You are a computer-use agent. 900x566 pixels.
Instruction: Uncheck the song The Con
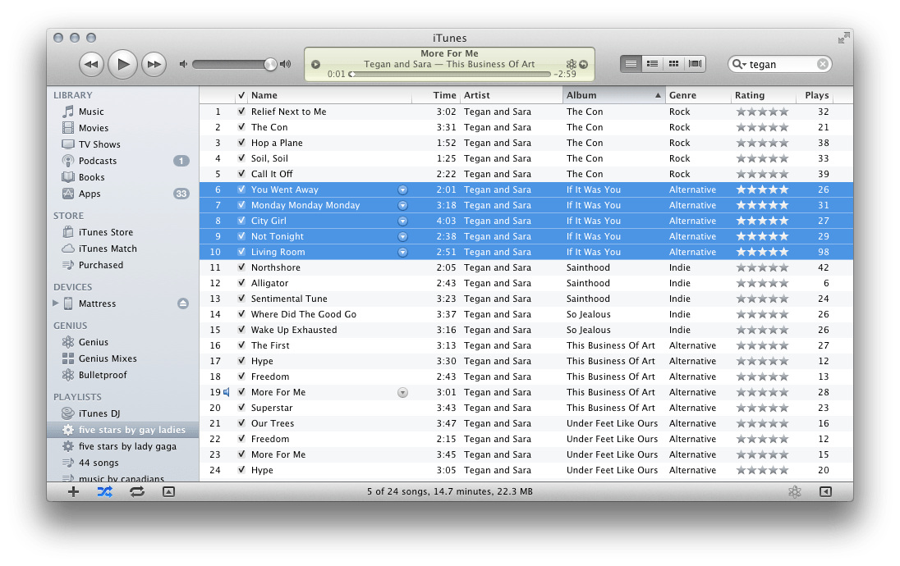click(241, 127)
